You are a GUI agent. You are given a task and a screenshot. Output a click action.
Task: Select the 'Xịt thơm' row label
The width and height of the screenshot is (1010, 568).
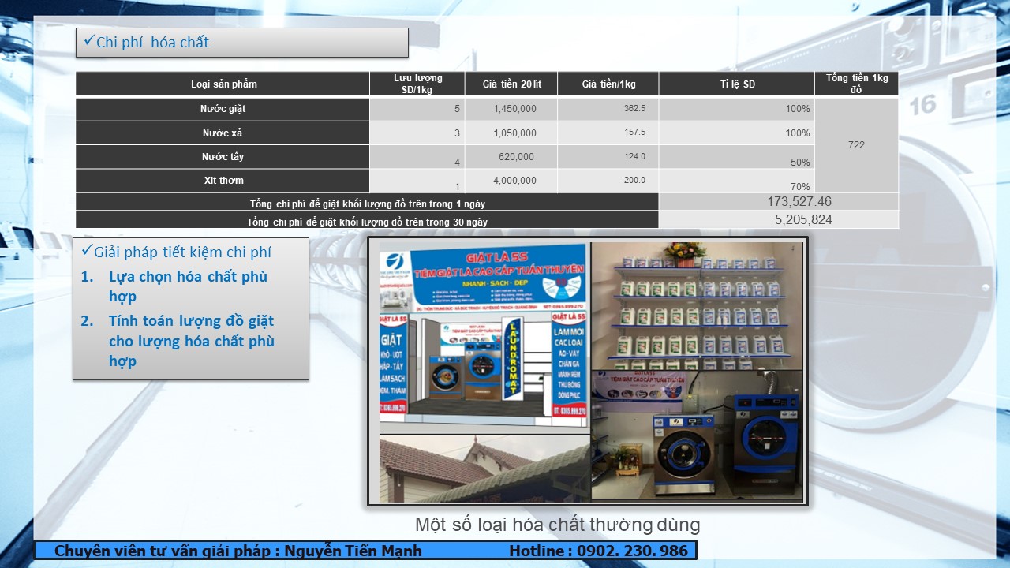point(223,181)
